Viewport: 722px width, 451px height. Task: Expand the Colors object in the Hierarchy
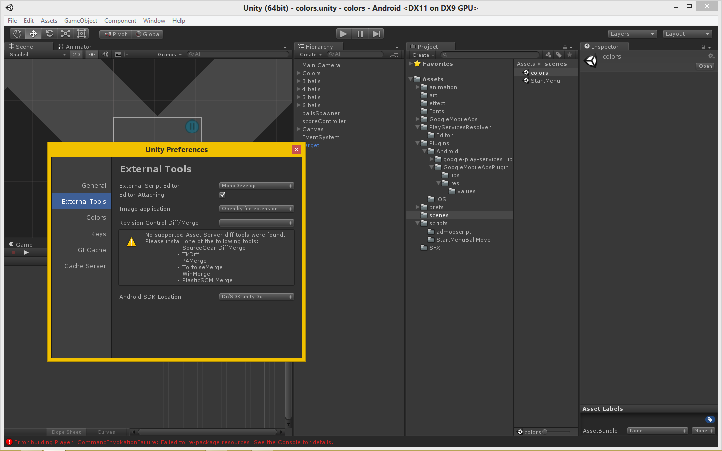click(299, 73)
